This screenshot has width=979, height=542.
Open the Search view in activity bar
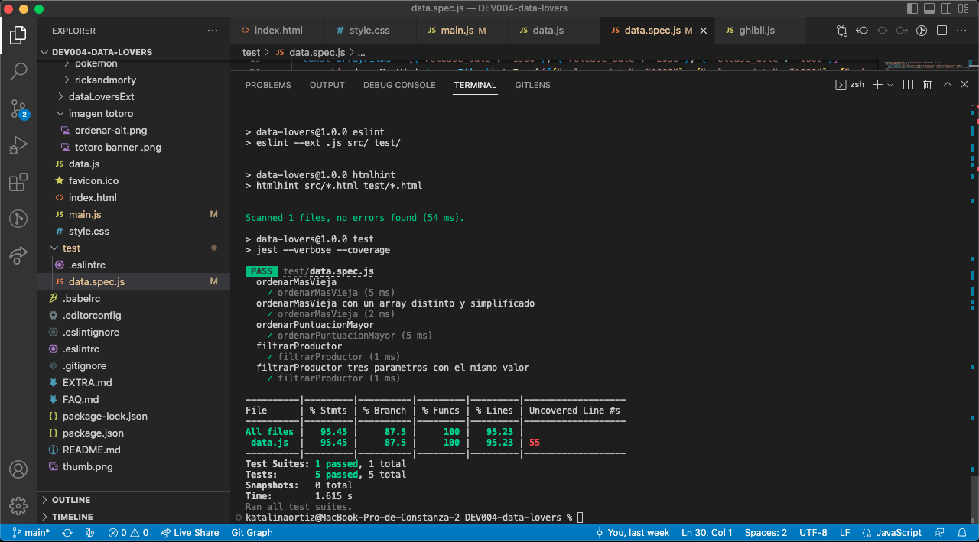click(18, 72)
